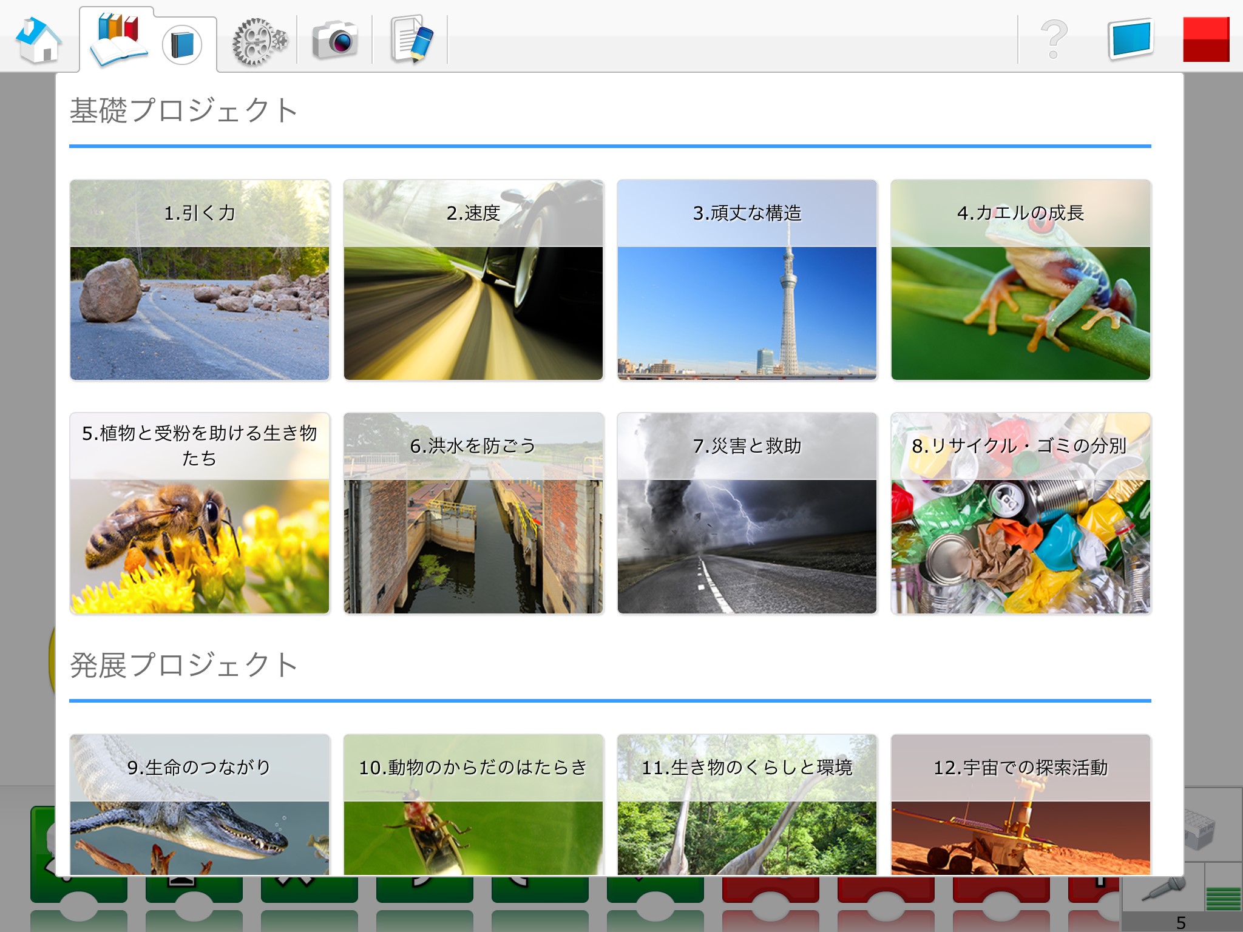Open project 9.生命のつながり
Viewport: 1243px width, 932px height.
pos(200,805)
